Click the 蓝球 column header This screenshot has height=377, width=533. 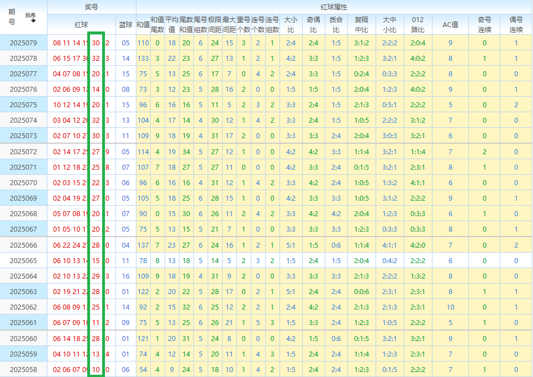[126, 24]
